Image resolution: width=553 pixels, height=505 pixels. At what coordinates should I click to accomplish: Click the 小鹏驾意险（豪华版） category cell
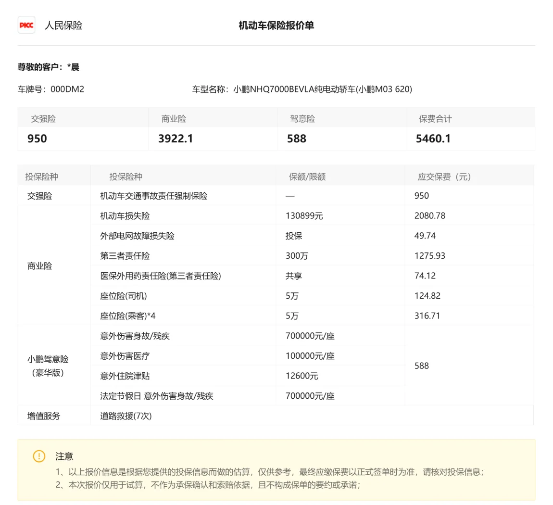click(48, 366)
